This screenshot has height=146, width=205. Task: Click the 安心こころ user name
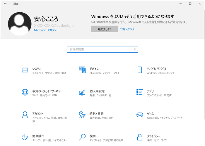point(46,19)
